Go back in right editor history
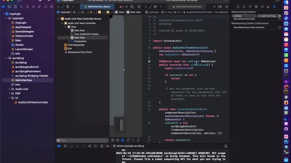 tap(161, 7)
